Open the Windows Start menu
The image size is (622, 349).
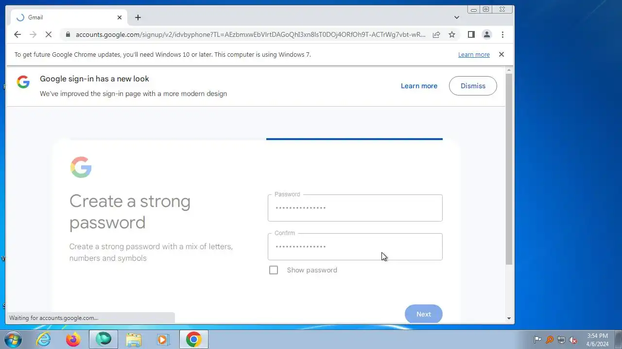[13, 339]
